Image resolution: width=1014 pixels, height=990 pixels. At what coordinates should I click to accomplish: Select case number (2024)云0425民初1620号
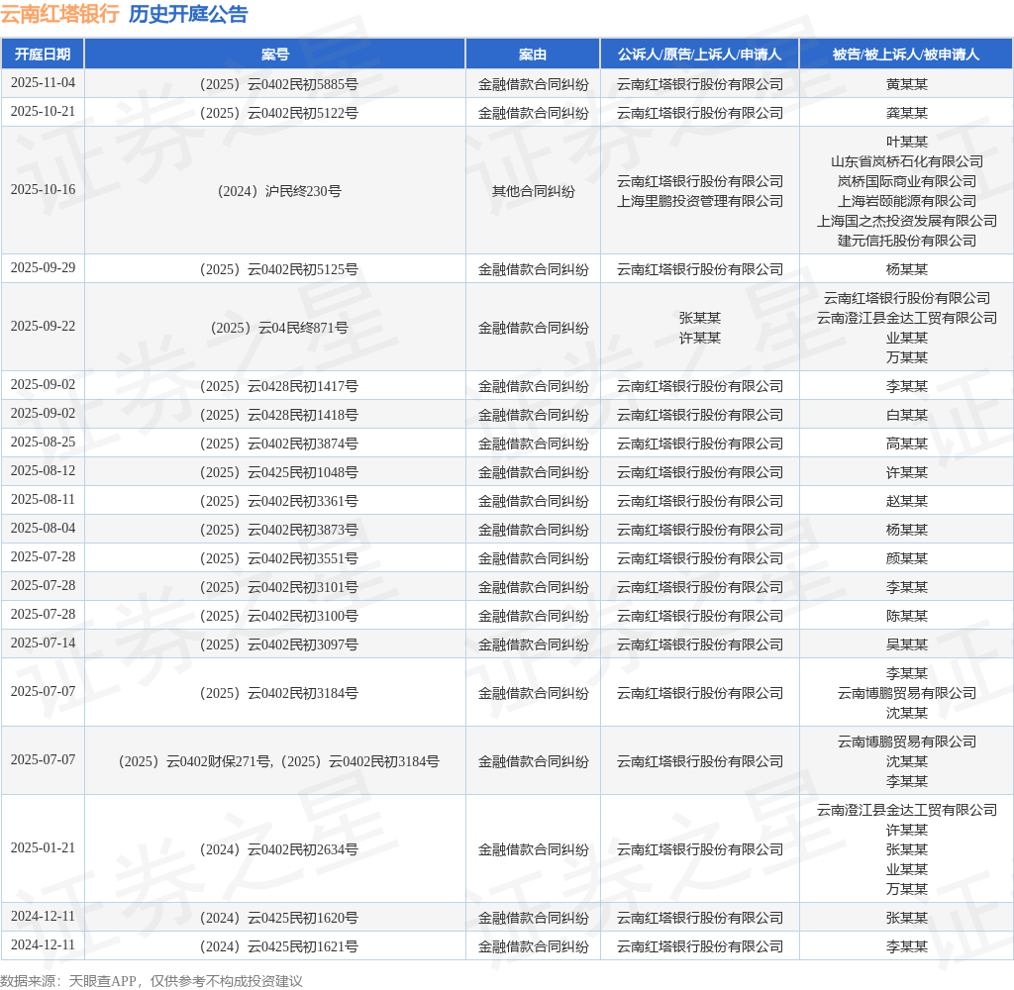(278, 918)
